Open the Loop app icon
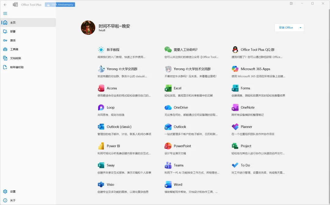This screenshot has width=330, height=205. click(x=101, y=108)
